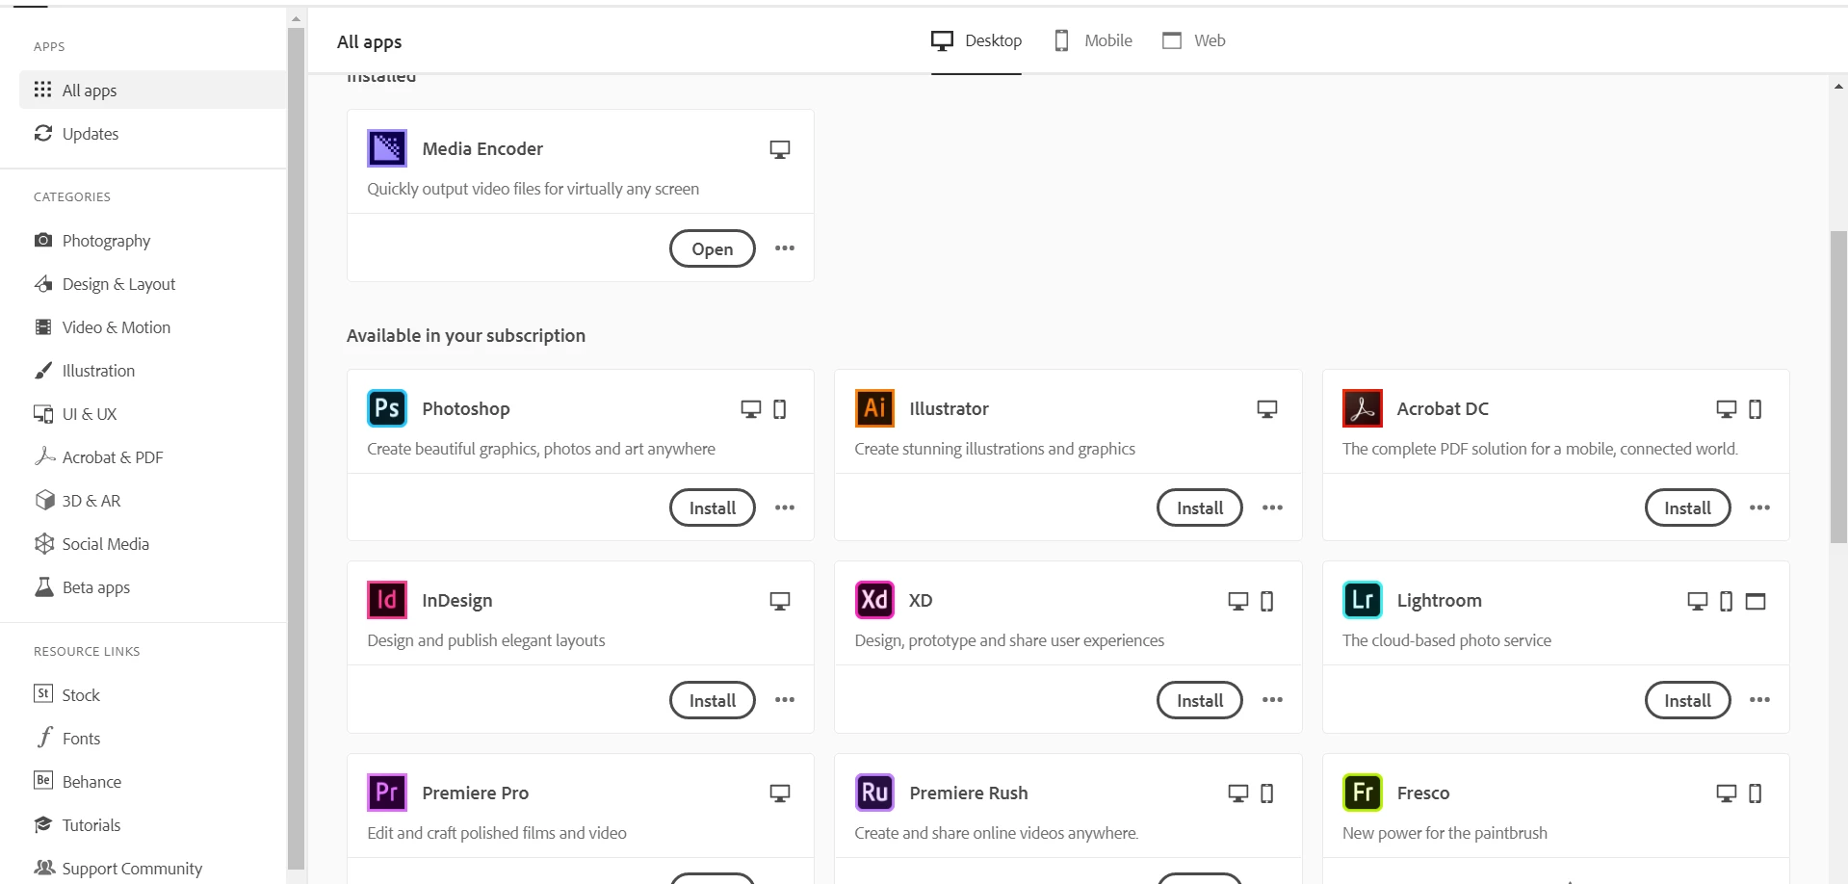Screen dimensions: 1848x884
Task: Open more options menu for Illustrator
Action: pyautogui.click(x=1272, y=507)
